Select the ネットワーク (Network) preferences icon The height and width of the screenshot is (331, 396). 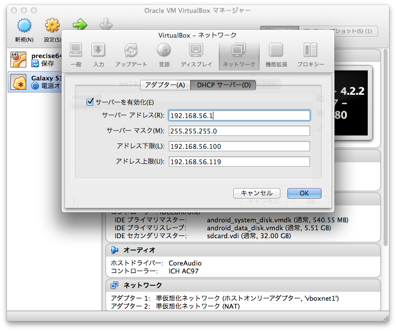(x=239, y=56)
